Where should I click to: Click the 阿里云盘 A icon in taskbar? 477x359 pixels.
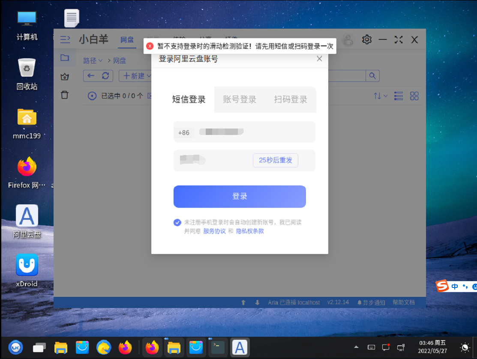tap(240, 347)
